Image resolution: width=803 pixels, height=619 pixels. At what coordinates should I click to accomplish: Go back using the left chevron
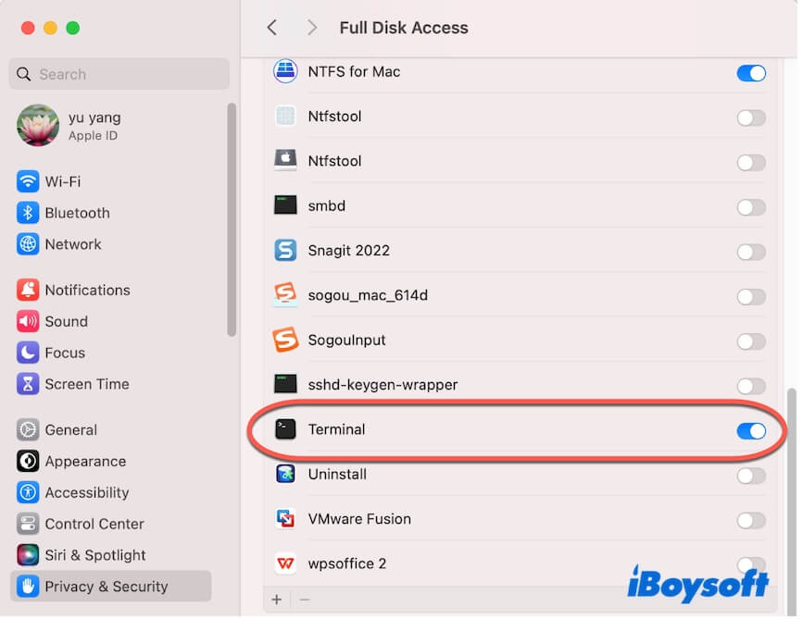click(271, 28)
